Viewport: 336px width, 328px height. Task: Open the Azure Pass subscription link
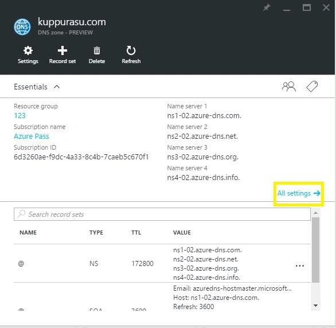point(32,136)
